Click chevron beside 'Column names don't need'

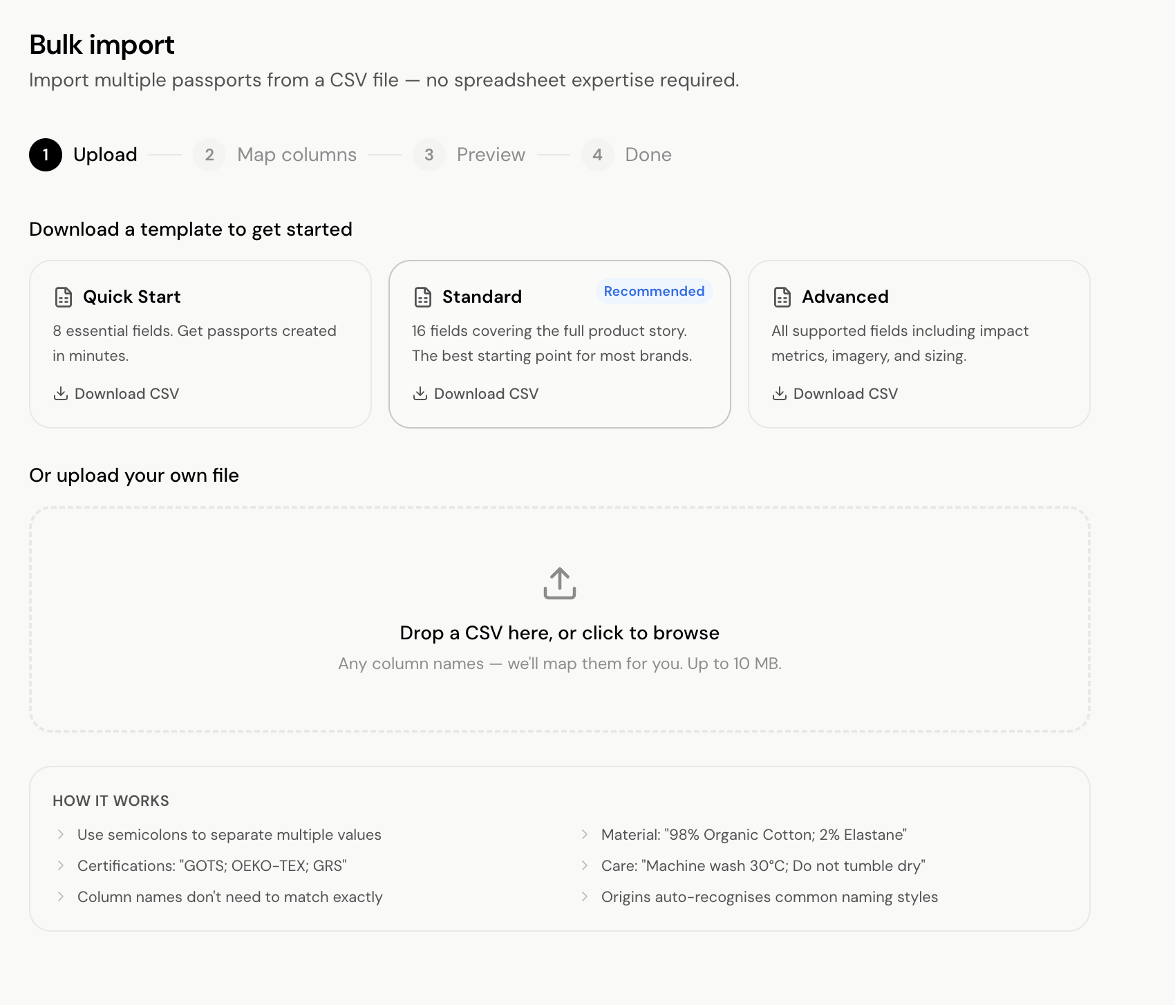tap(61, 896)
